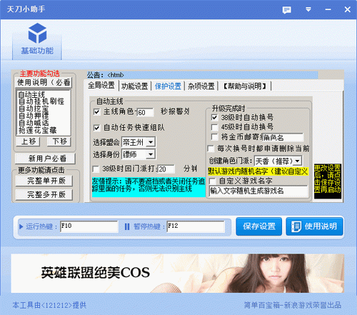Click the black 更改设置后 notice box
The height and width of the screenshot is (315, 357).
point(328,181)
